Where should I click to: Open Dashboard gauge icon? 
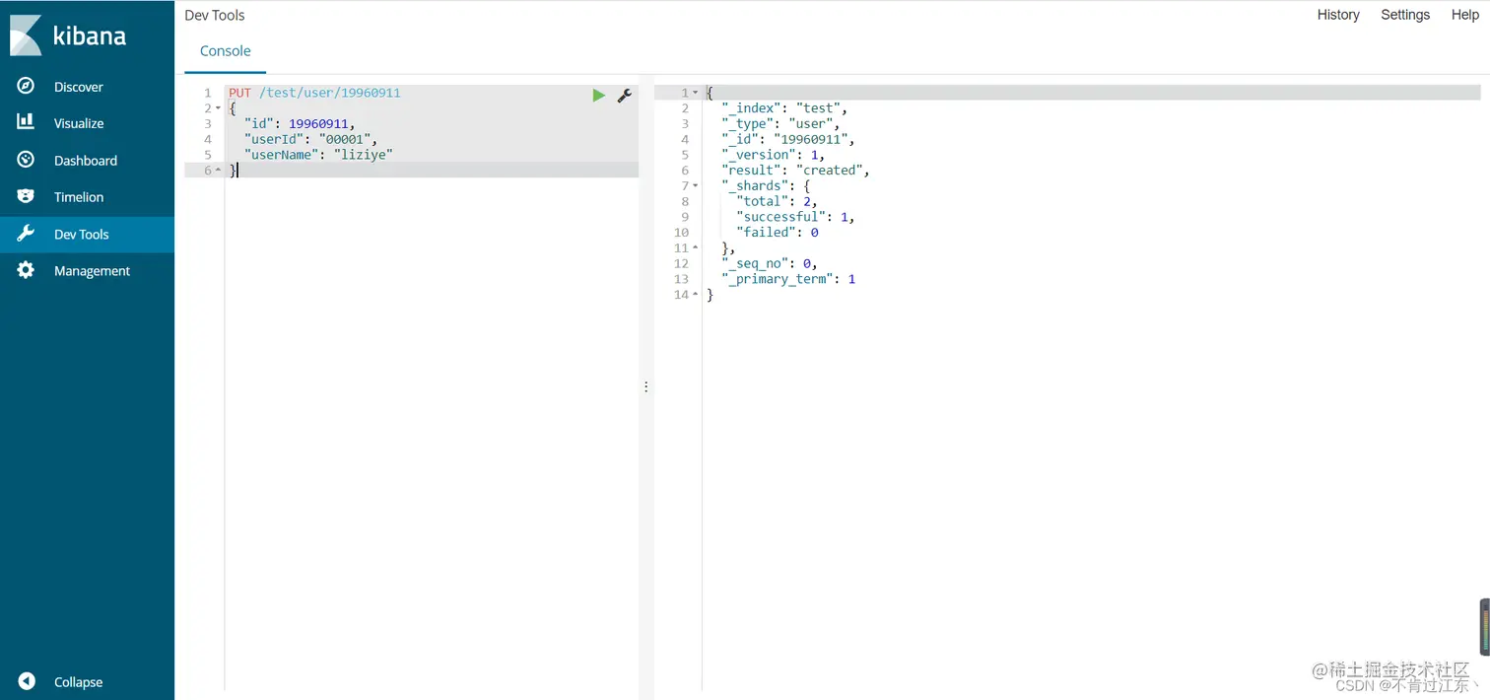coord(27,160)
